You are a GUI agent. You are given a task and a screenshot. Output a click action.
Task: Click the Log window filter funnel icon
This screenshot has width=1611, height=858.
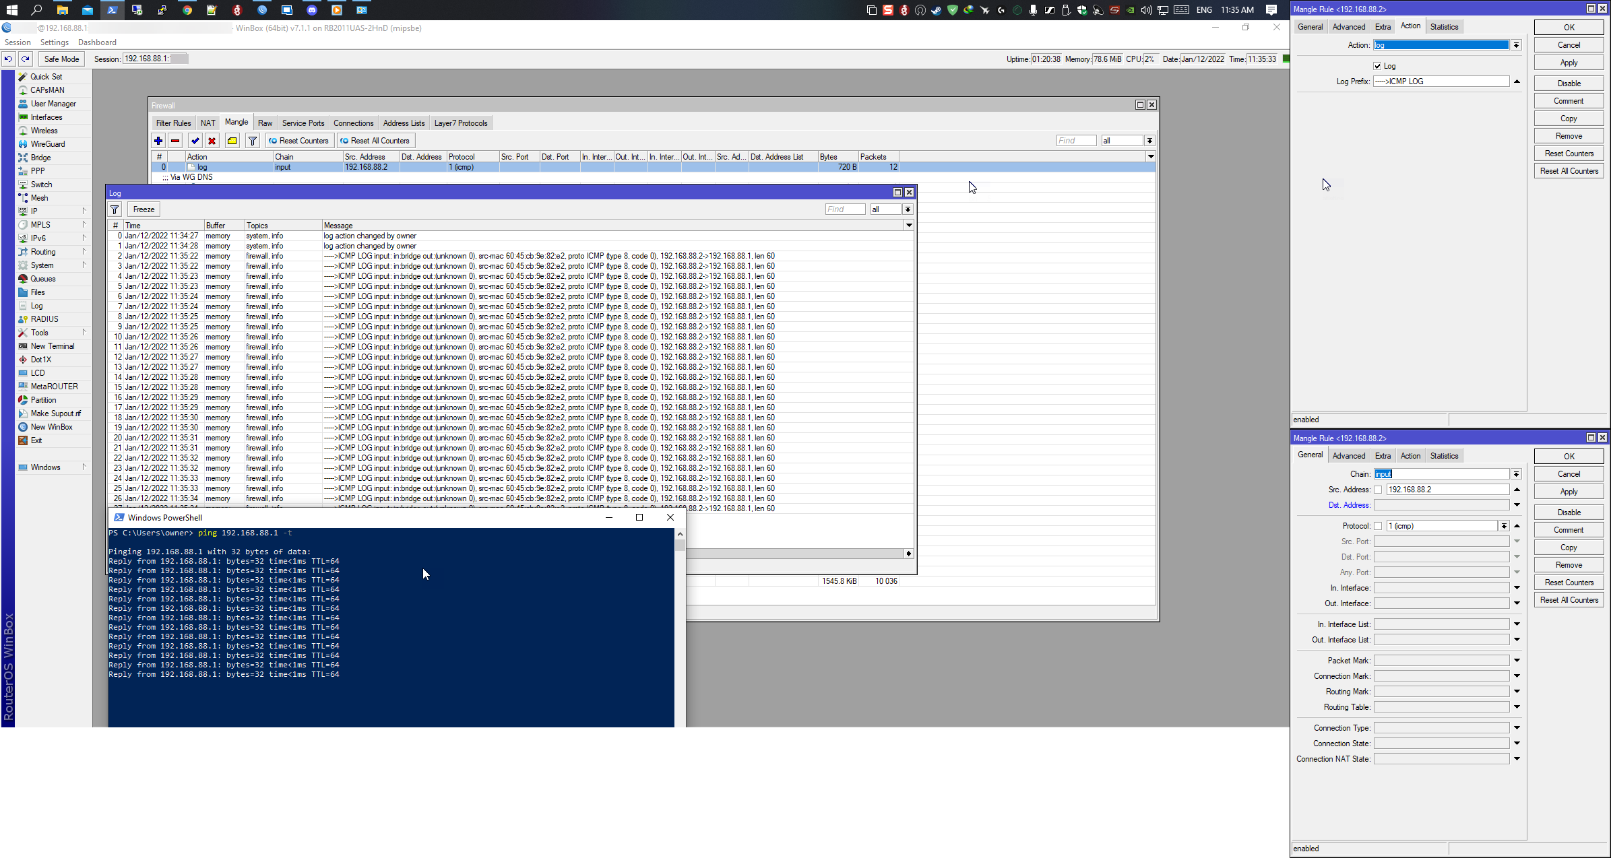(x=115, y=209)
